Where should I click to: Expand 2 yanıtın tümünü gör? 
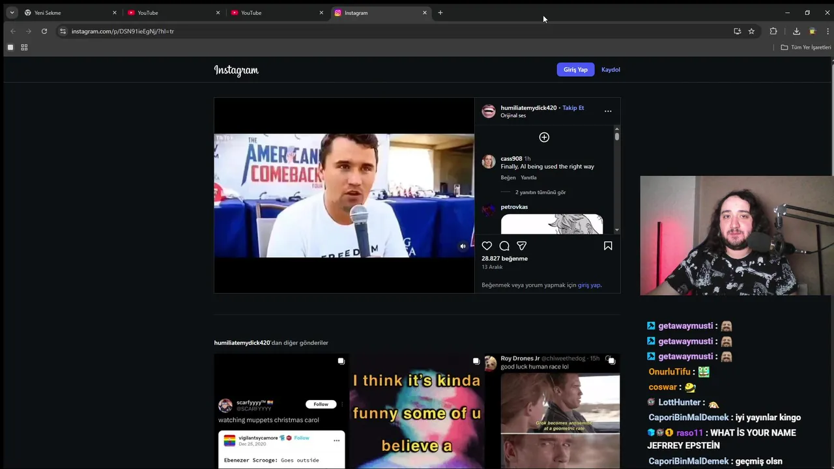tap(540, 192)
